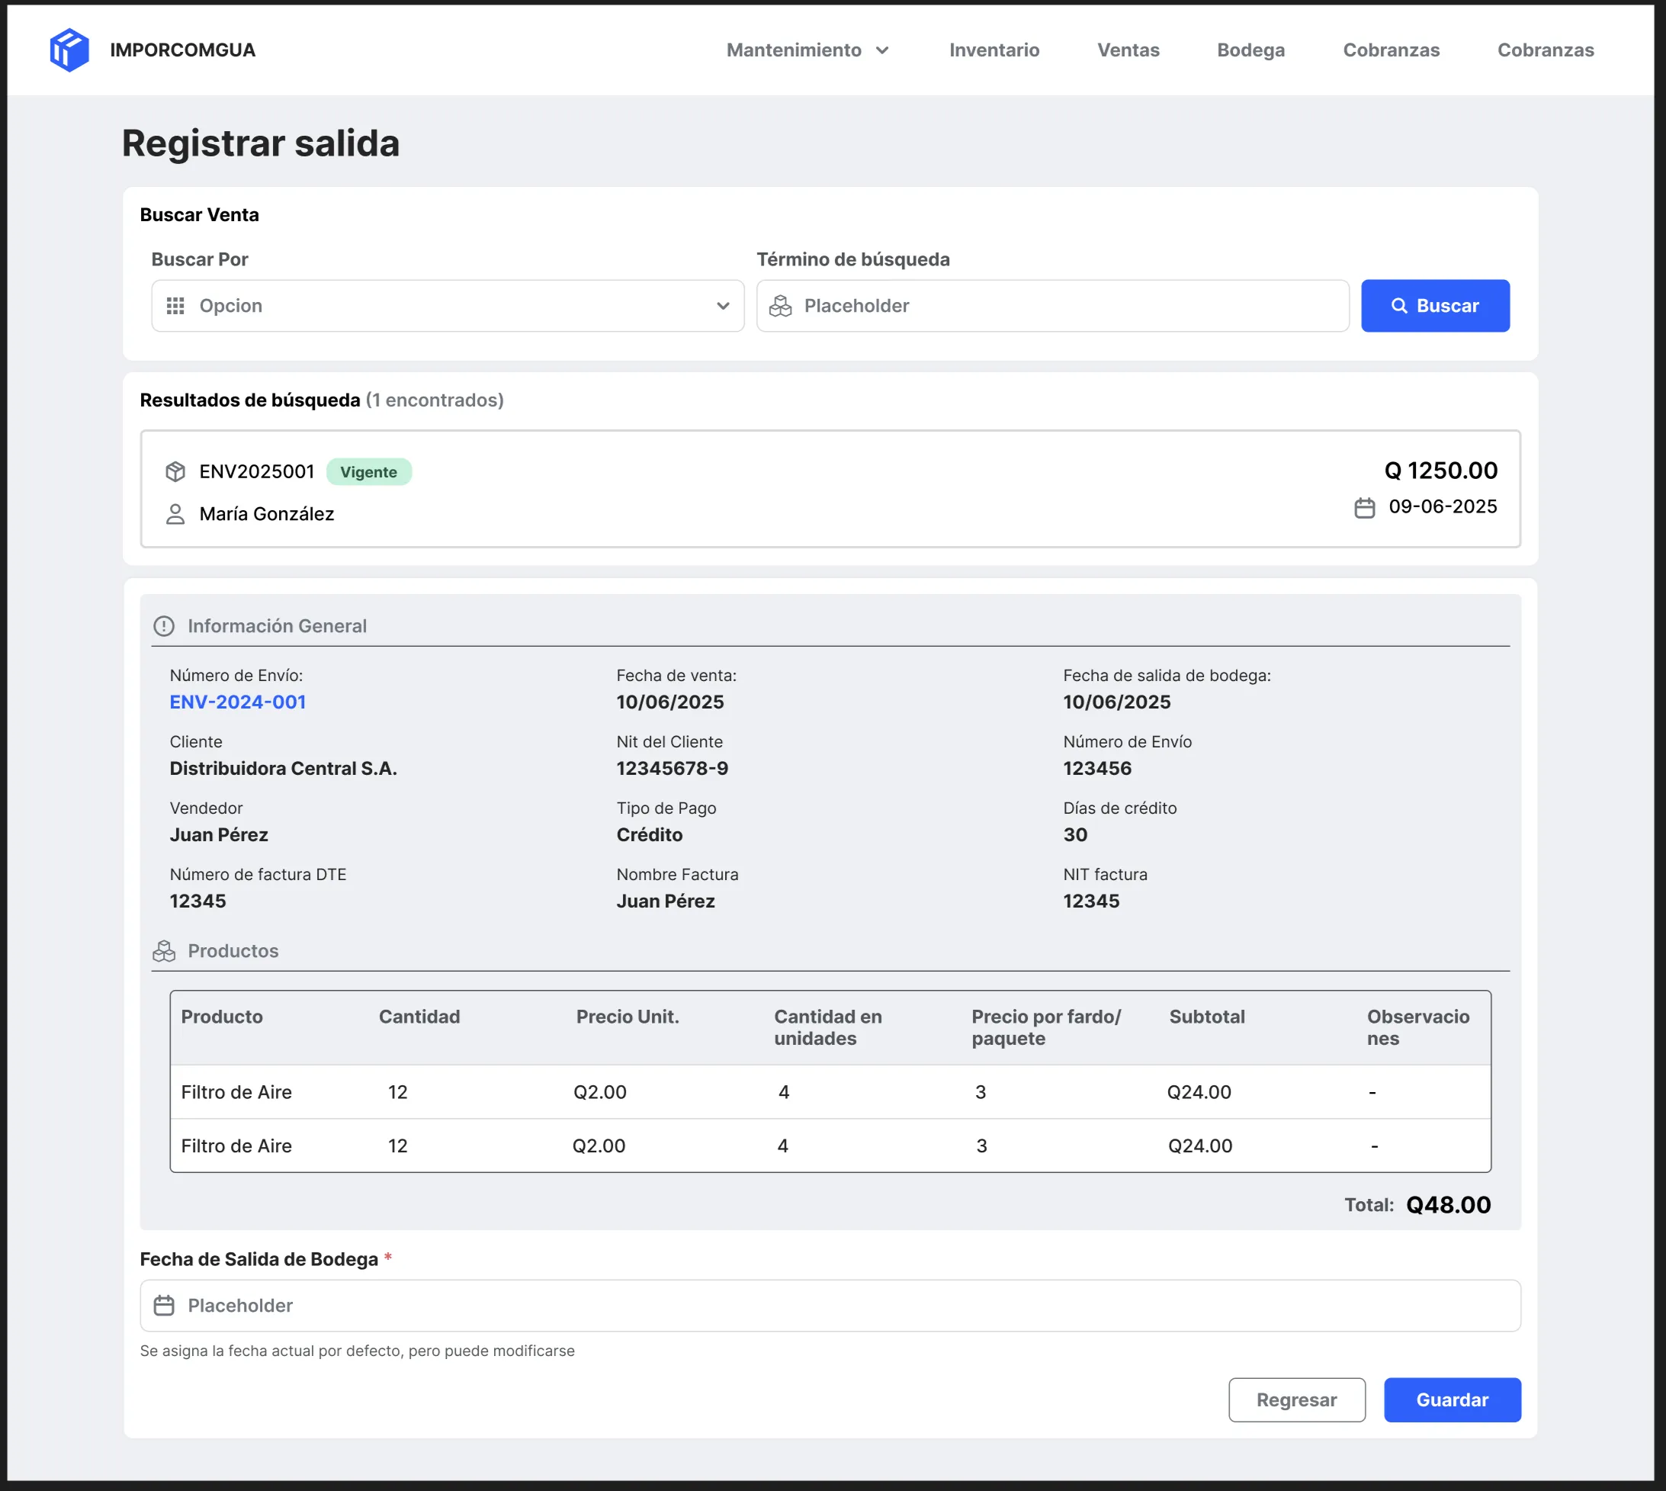Focus the Término de búsqueda input field
This screenshot has width=1666, height=1491.
click(x=1065, y=306)
